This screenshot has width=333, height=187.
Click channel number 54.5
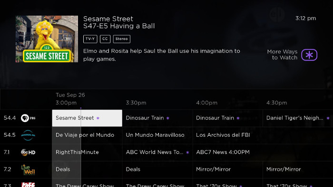(x=10, y=135)
